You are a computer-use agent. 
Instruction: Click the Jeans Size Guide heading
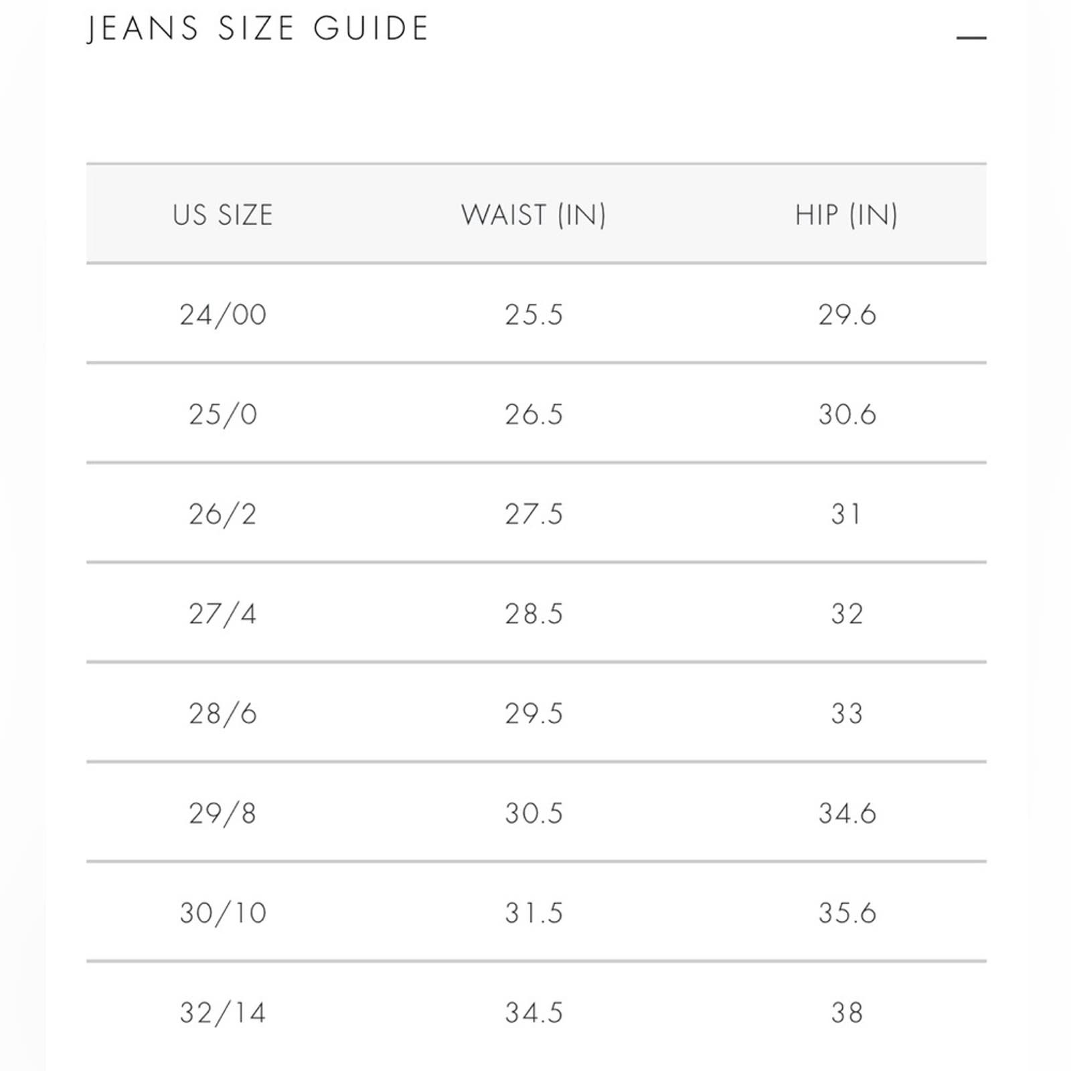coord(258,29)
